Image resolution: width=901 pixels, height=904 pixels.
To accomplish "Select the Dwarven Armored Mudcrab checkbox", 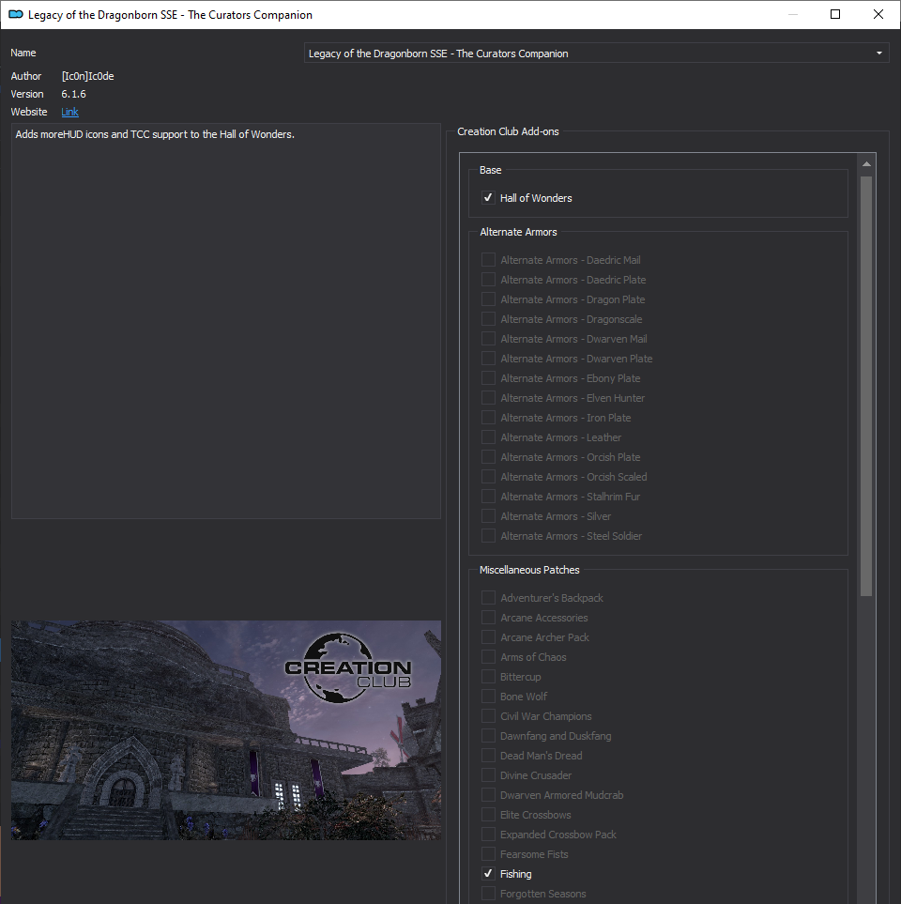I will (488, 795).
